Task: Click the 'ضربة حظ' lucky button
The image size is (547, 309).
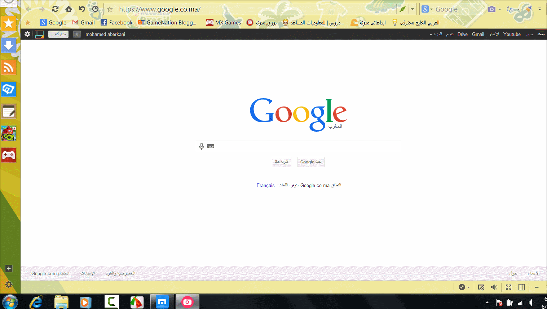Action: click(282, 162)
